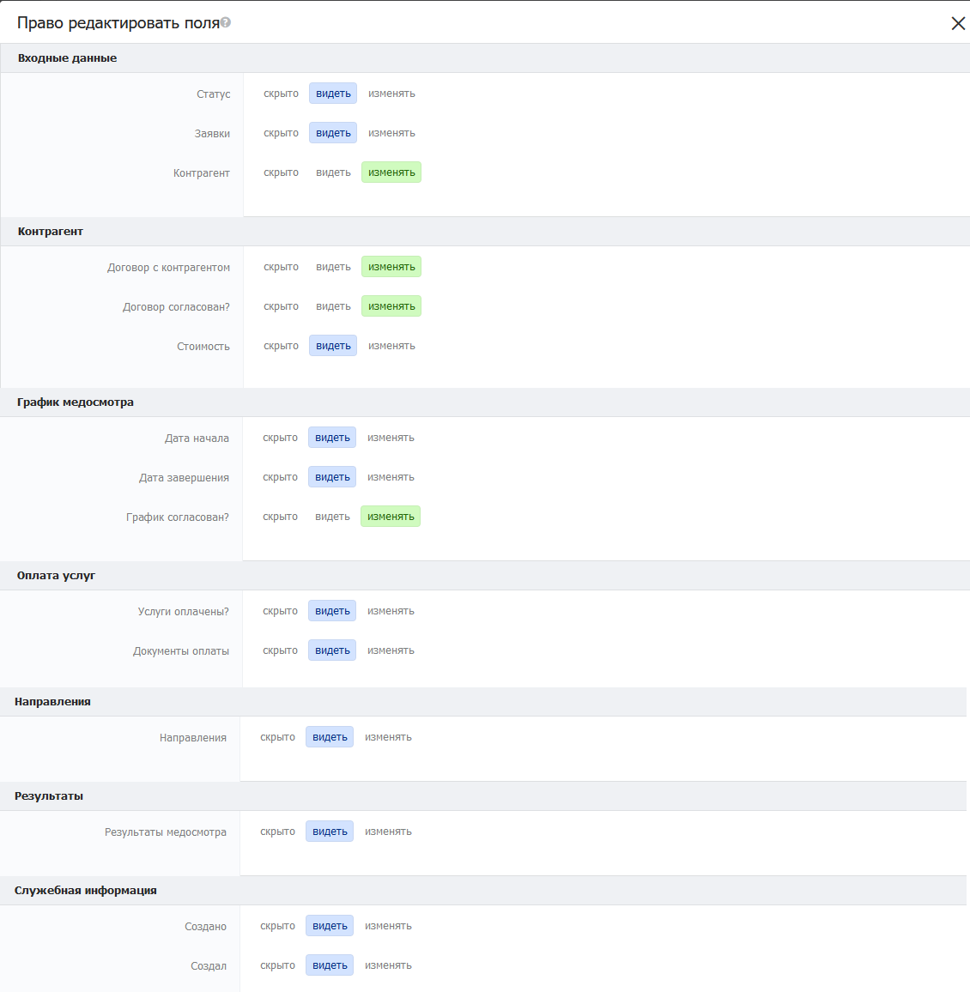Set Статус field to скрыто

(x=281, y=94)
